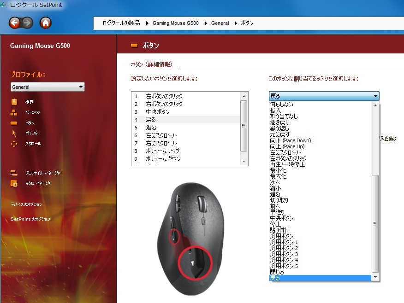
Task: Open SetPoint のオプション
Action: coord(30,219)
